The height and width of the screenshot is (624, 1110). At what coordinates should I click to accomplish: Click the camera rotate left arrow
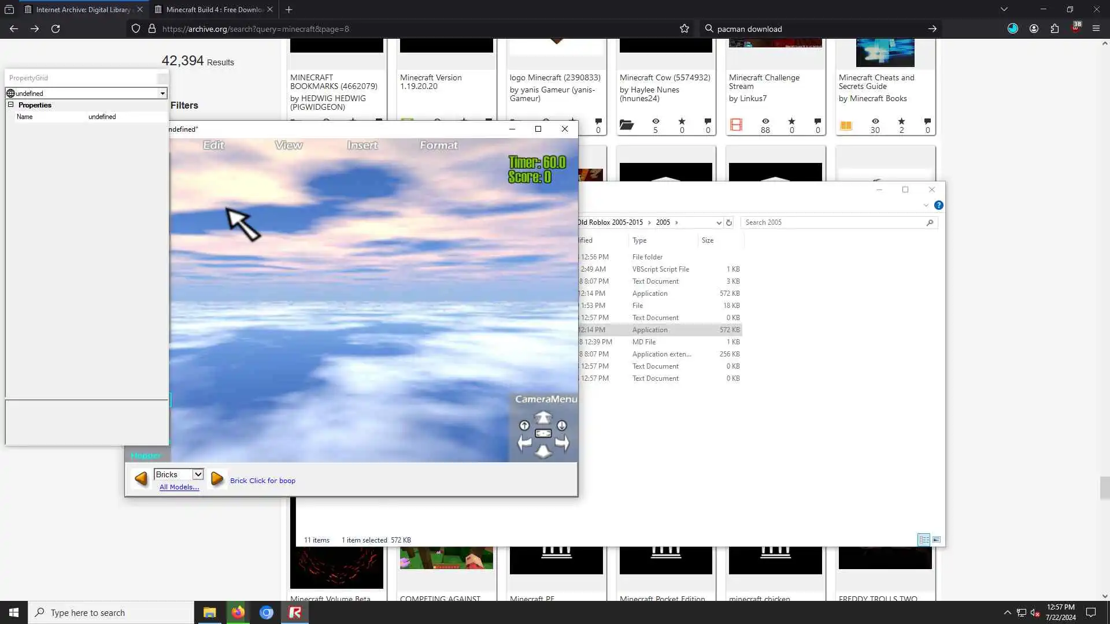coord(524,444)
